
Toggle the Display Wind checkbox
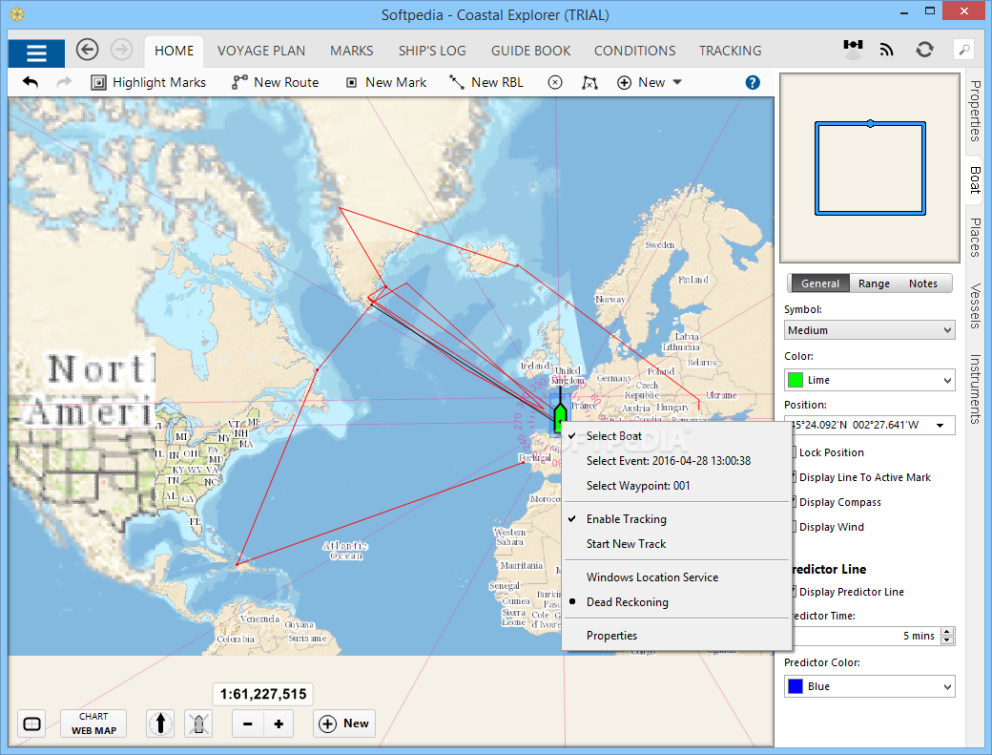pyautogui.click(x=794, y=527)
